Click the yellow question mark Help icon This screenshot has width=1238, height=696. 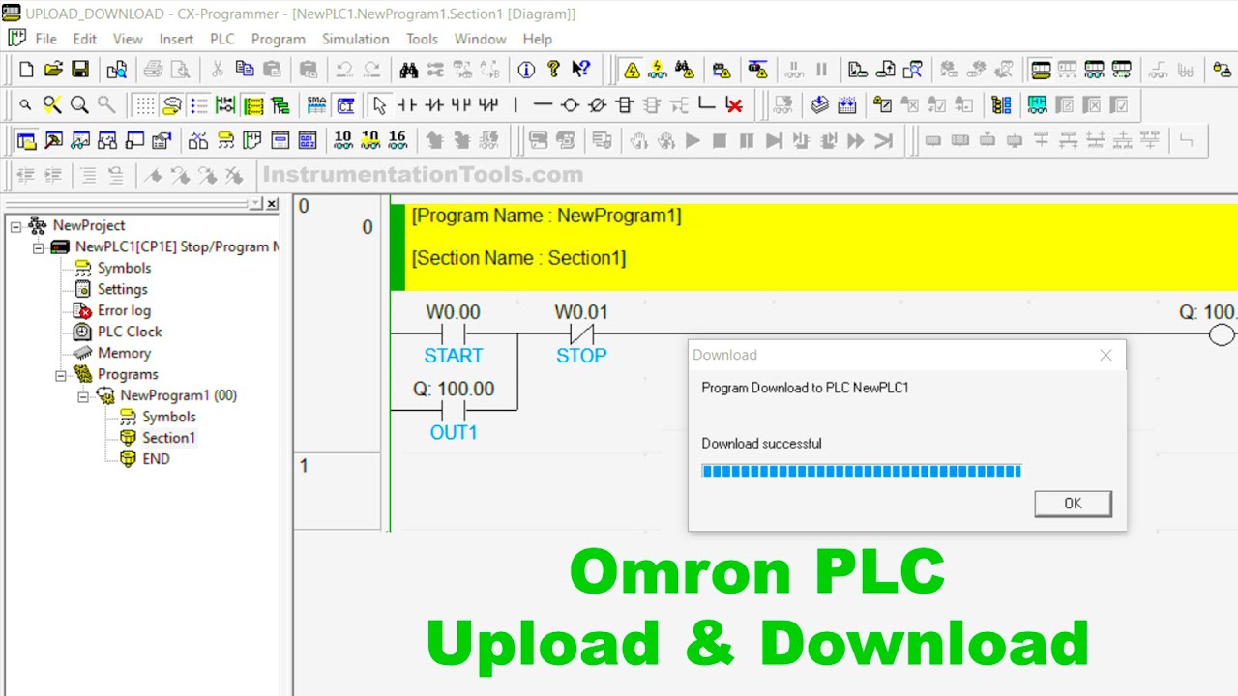point(553,70)
